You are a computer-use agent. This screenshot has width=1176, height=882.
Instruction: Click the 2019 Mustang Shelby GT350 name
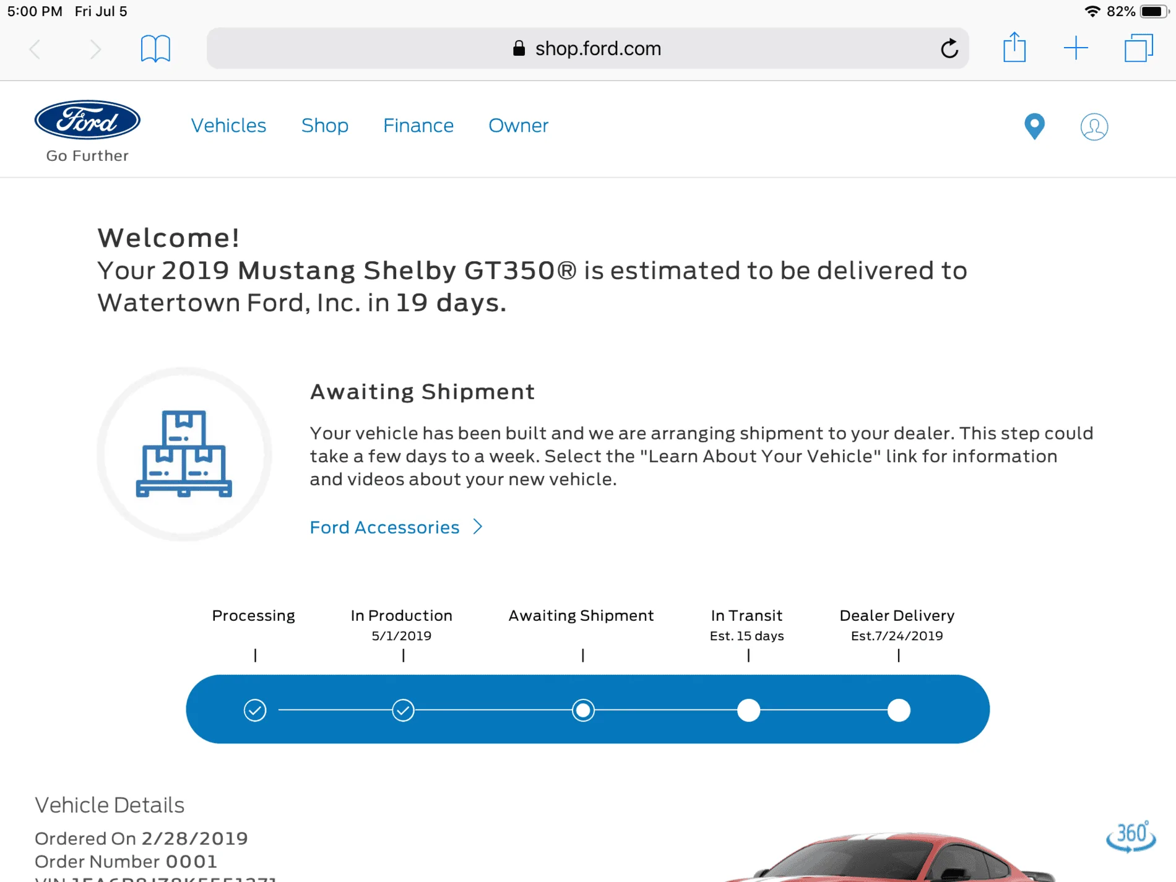pyautogui.click(x=369, y=270)
